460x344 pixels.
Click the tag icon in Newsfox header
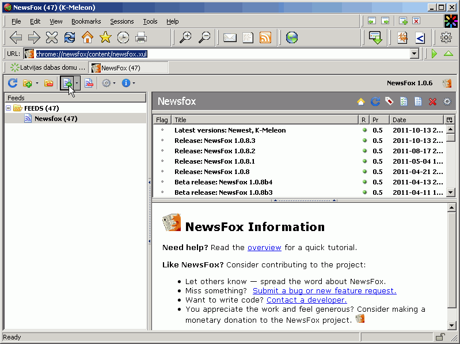click(x=389, y=101)
